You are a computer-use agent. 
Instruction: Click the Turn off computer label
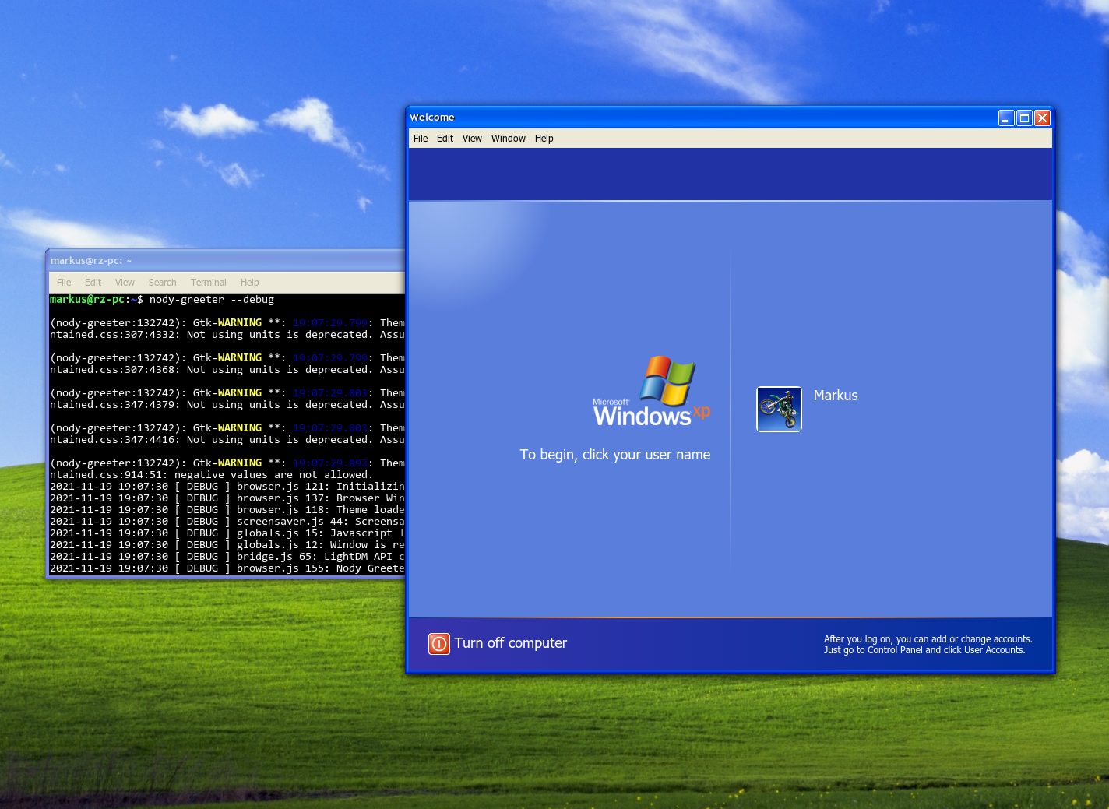(511, 643)
